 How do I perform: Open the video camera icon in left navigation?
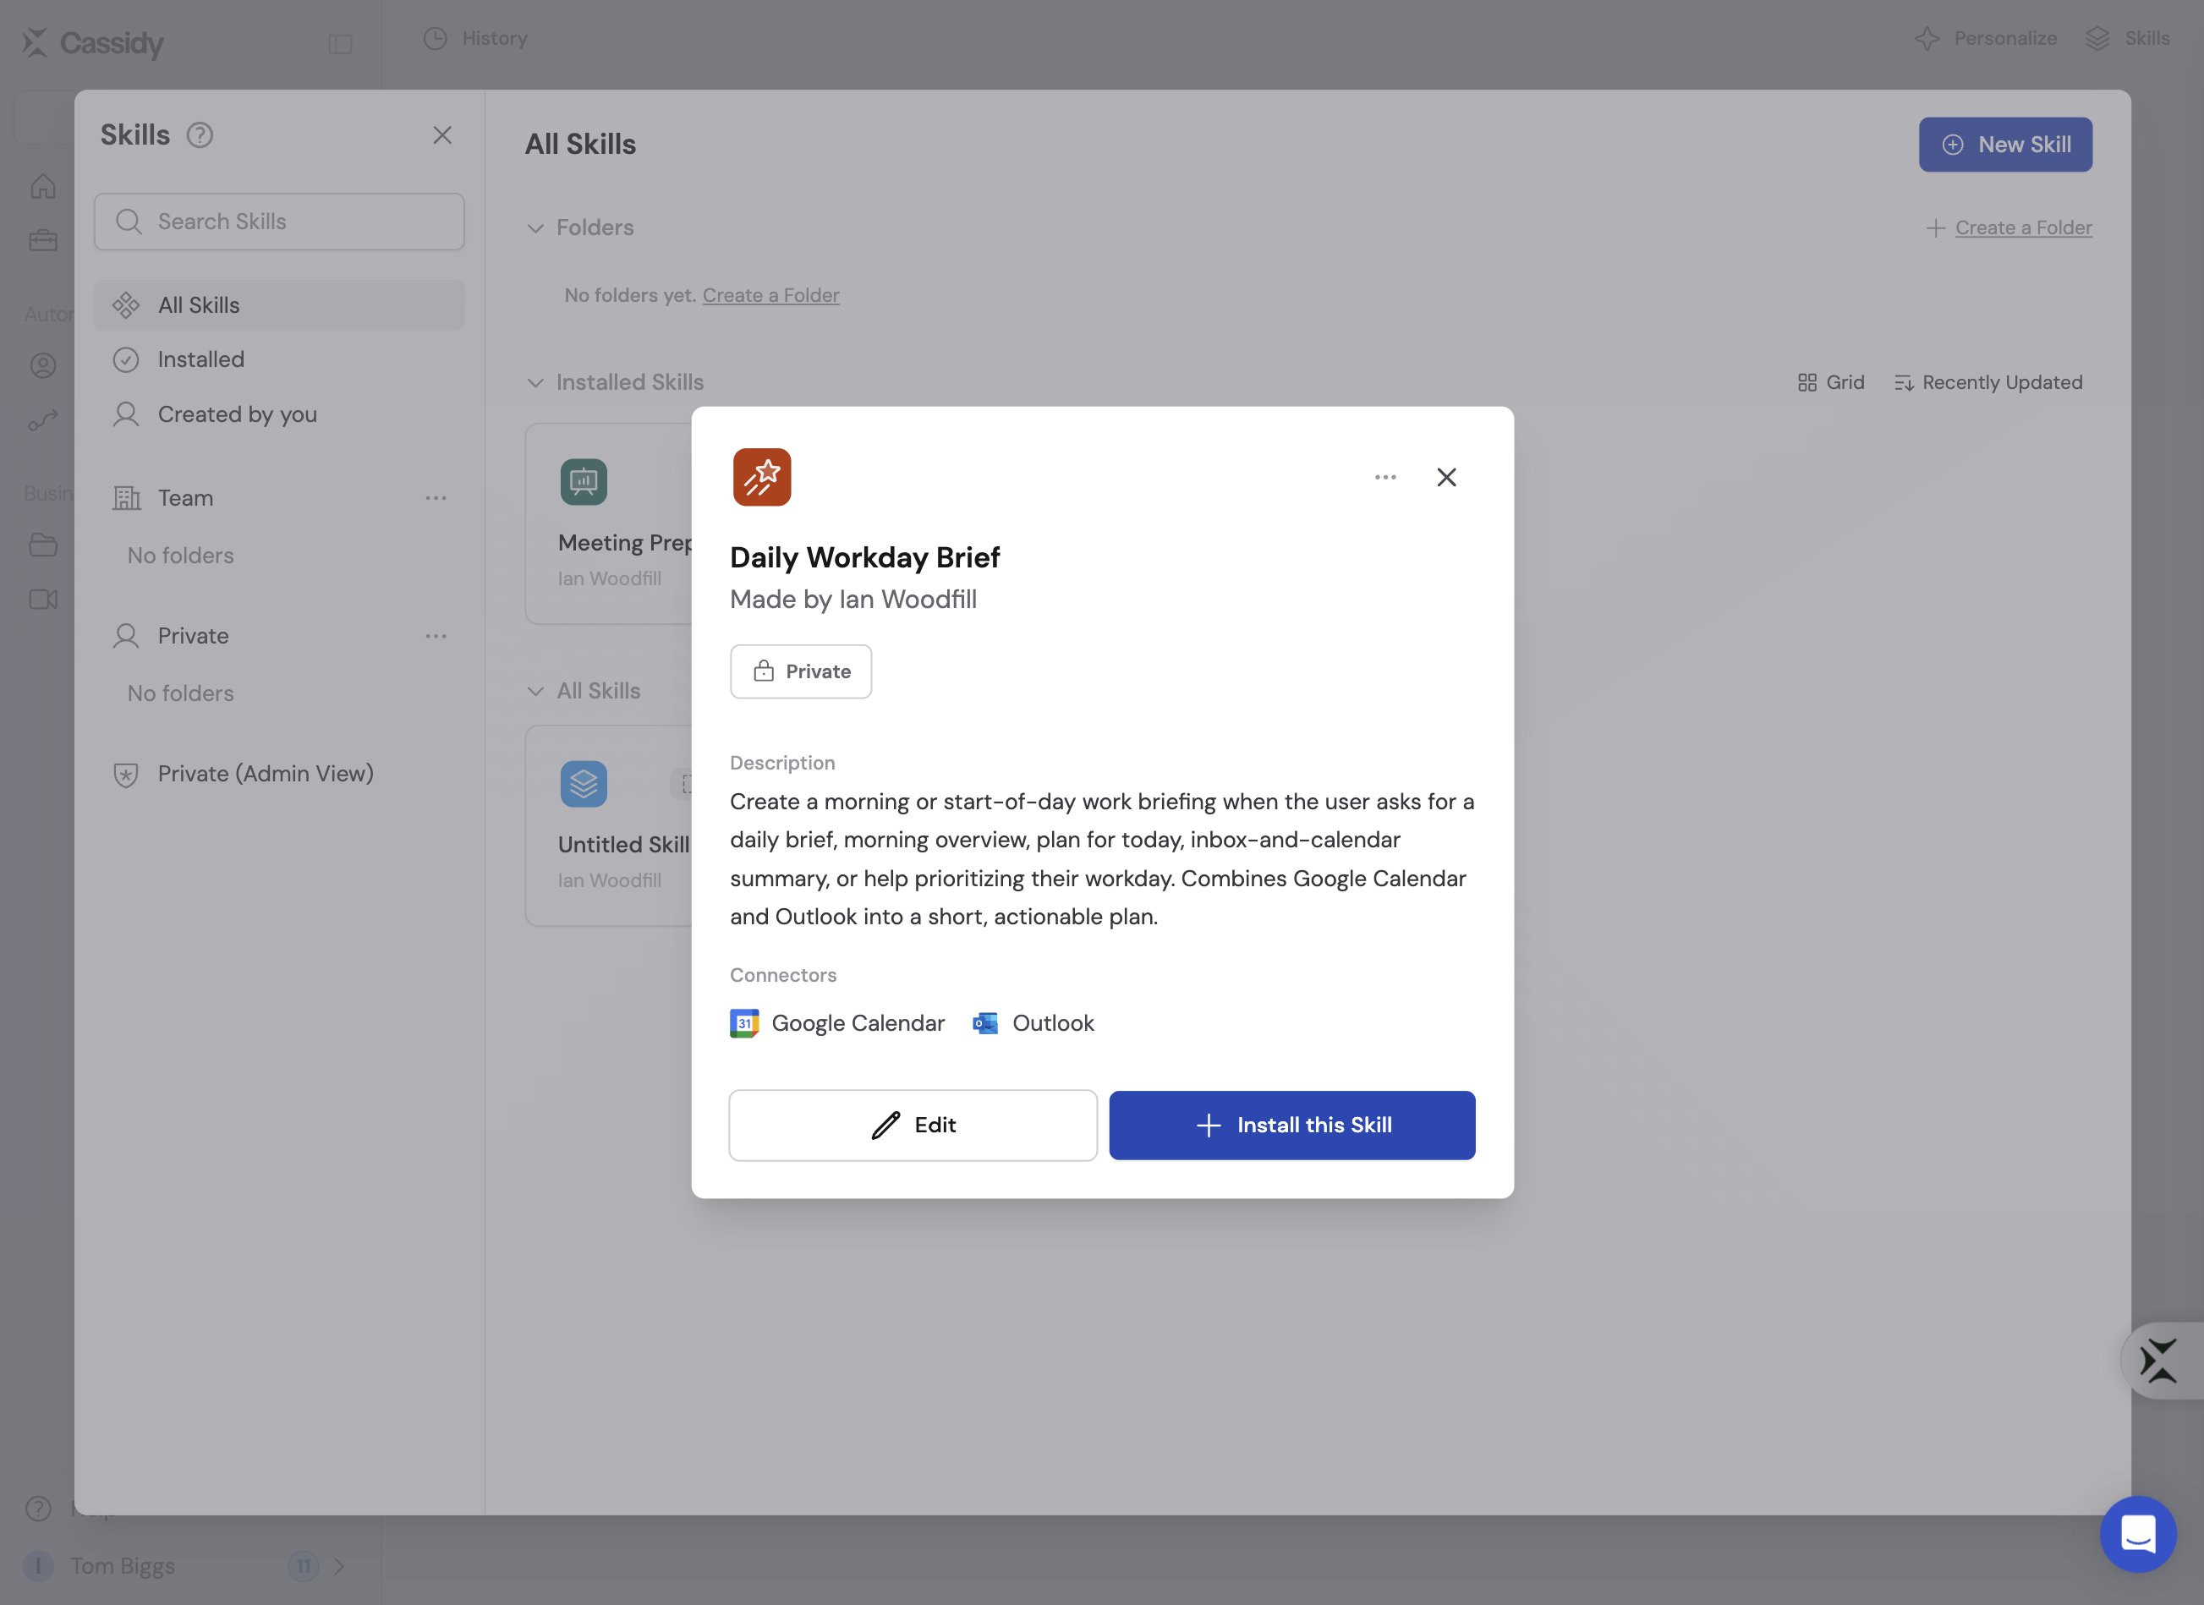(43, 600)
